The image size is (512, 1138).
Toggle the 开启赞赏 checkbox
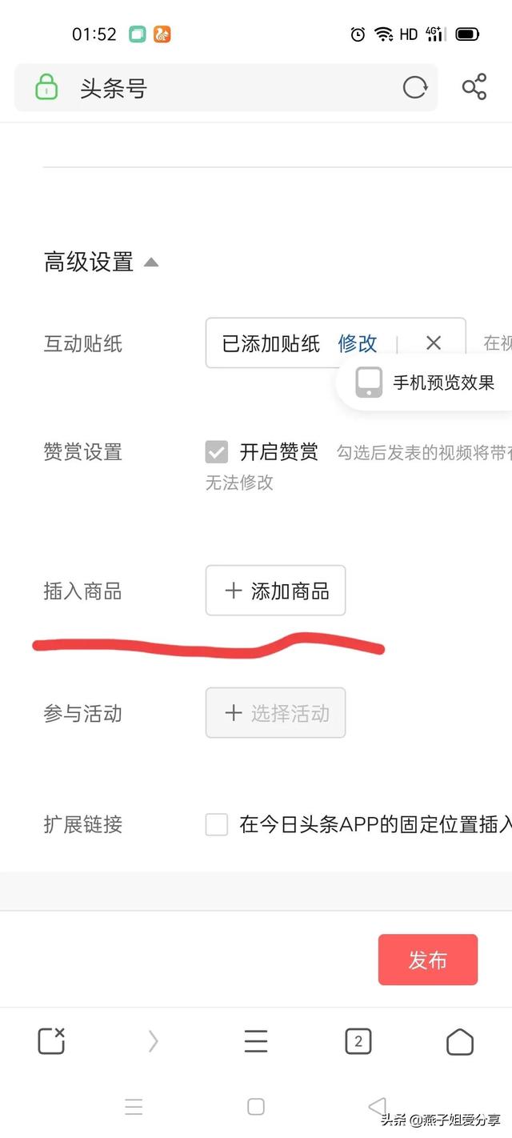217,452
